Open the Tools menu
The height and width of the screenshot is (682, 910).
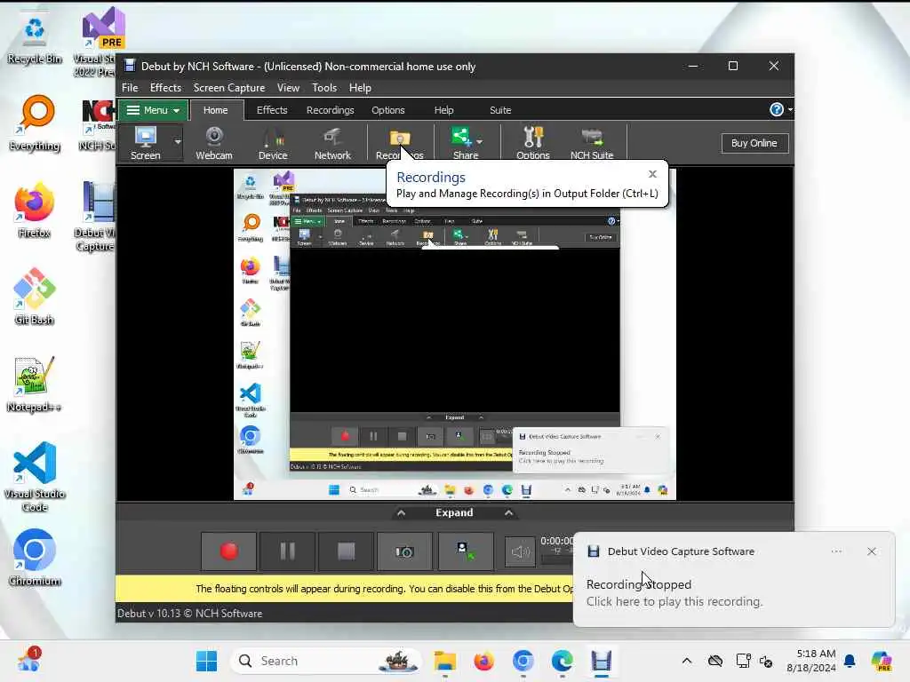(323, 88)
